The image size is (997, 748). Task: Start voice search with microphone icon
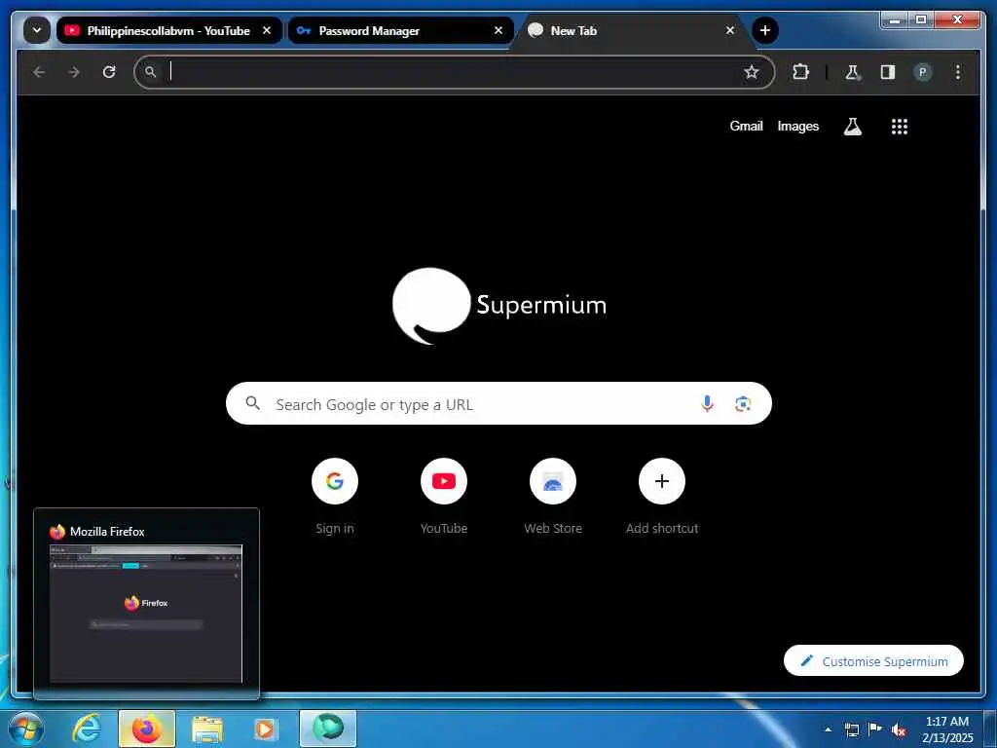(x=707, y=404)
